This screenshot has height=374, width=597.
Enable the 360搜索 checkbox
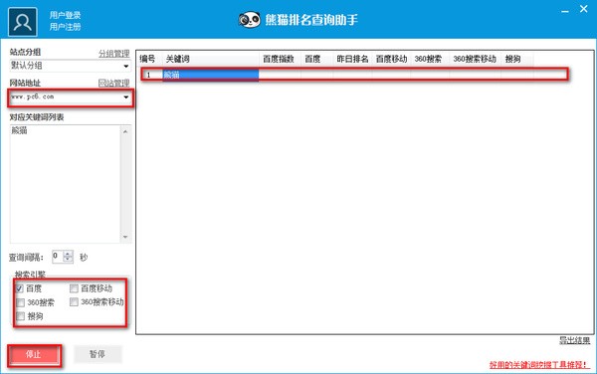pos(21,302)
